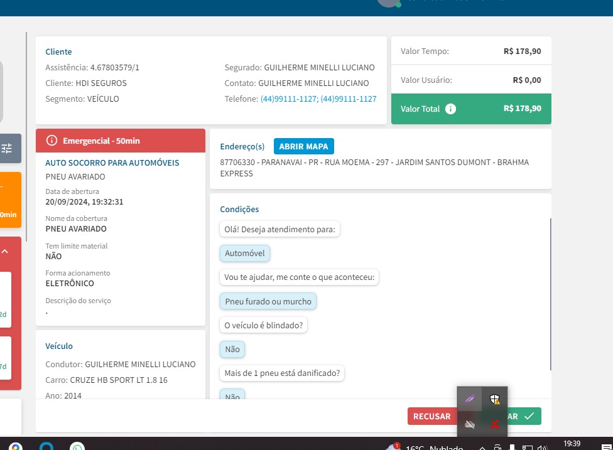
Task: Click the Forma acionamento value ELETRÔNICO
Action: tap(70, 283)
